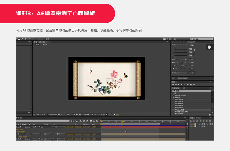This screenshot has height=151, width=230.
Task: Click the ROPE tool in Motion 2 panel
Action: click(192, 66)
